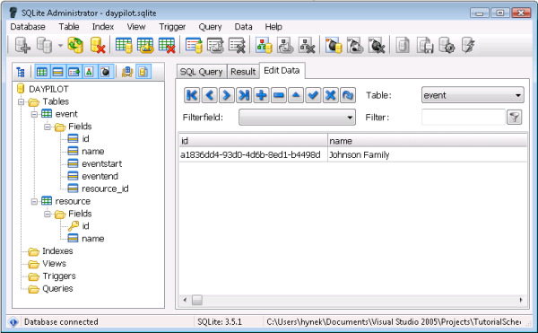Image resolution: width=538 pixels, height=333 pixels.
Task: Click the Edit table toolbar icon
Action: click(145, 45)
